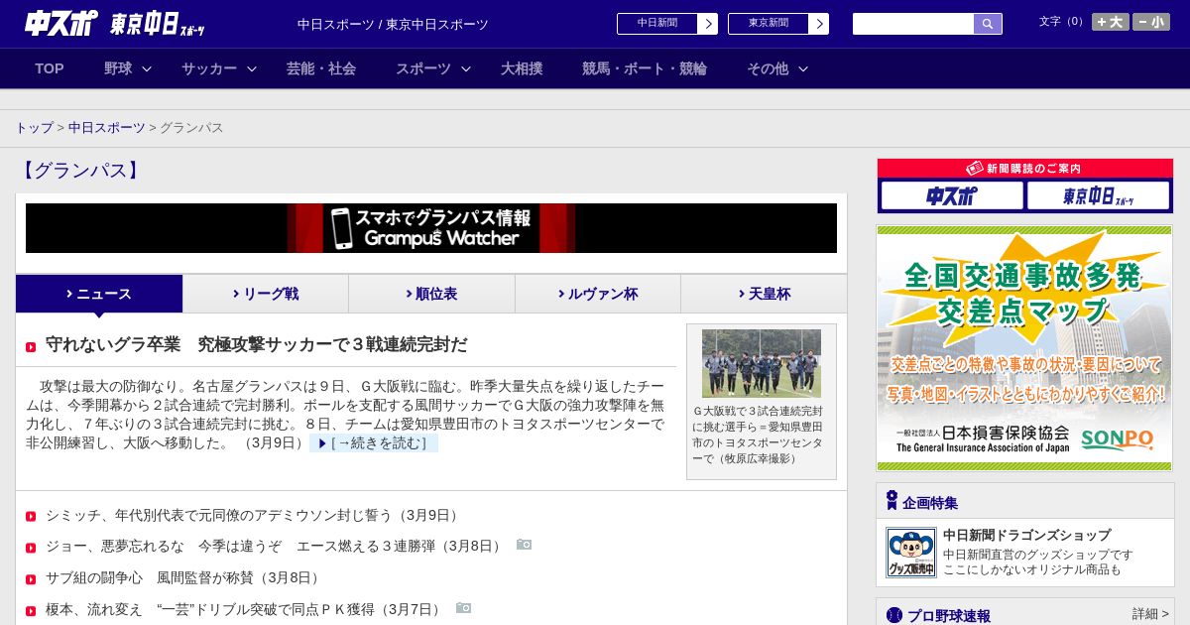Click the 中スポ logo in header
The height and width of the screenshot is (625, 1190).
[60, 23]
